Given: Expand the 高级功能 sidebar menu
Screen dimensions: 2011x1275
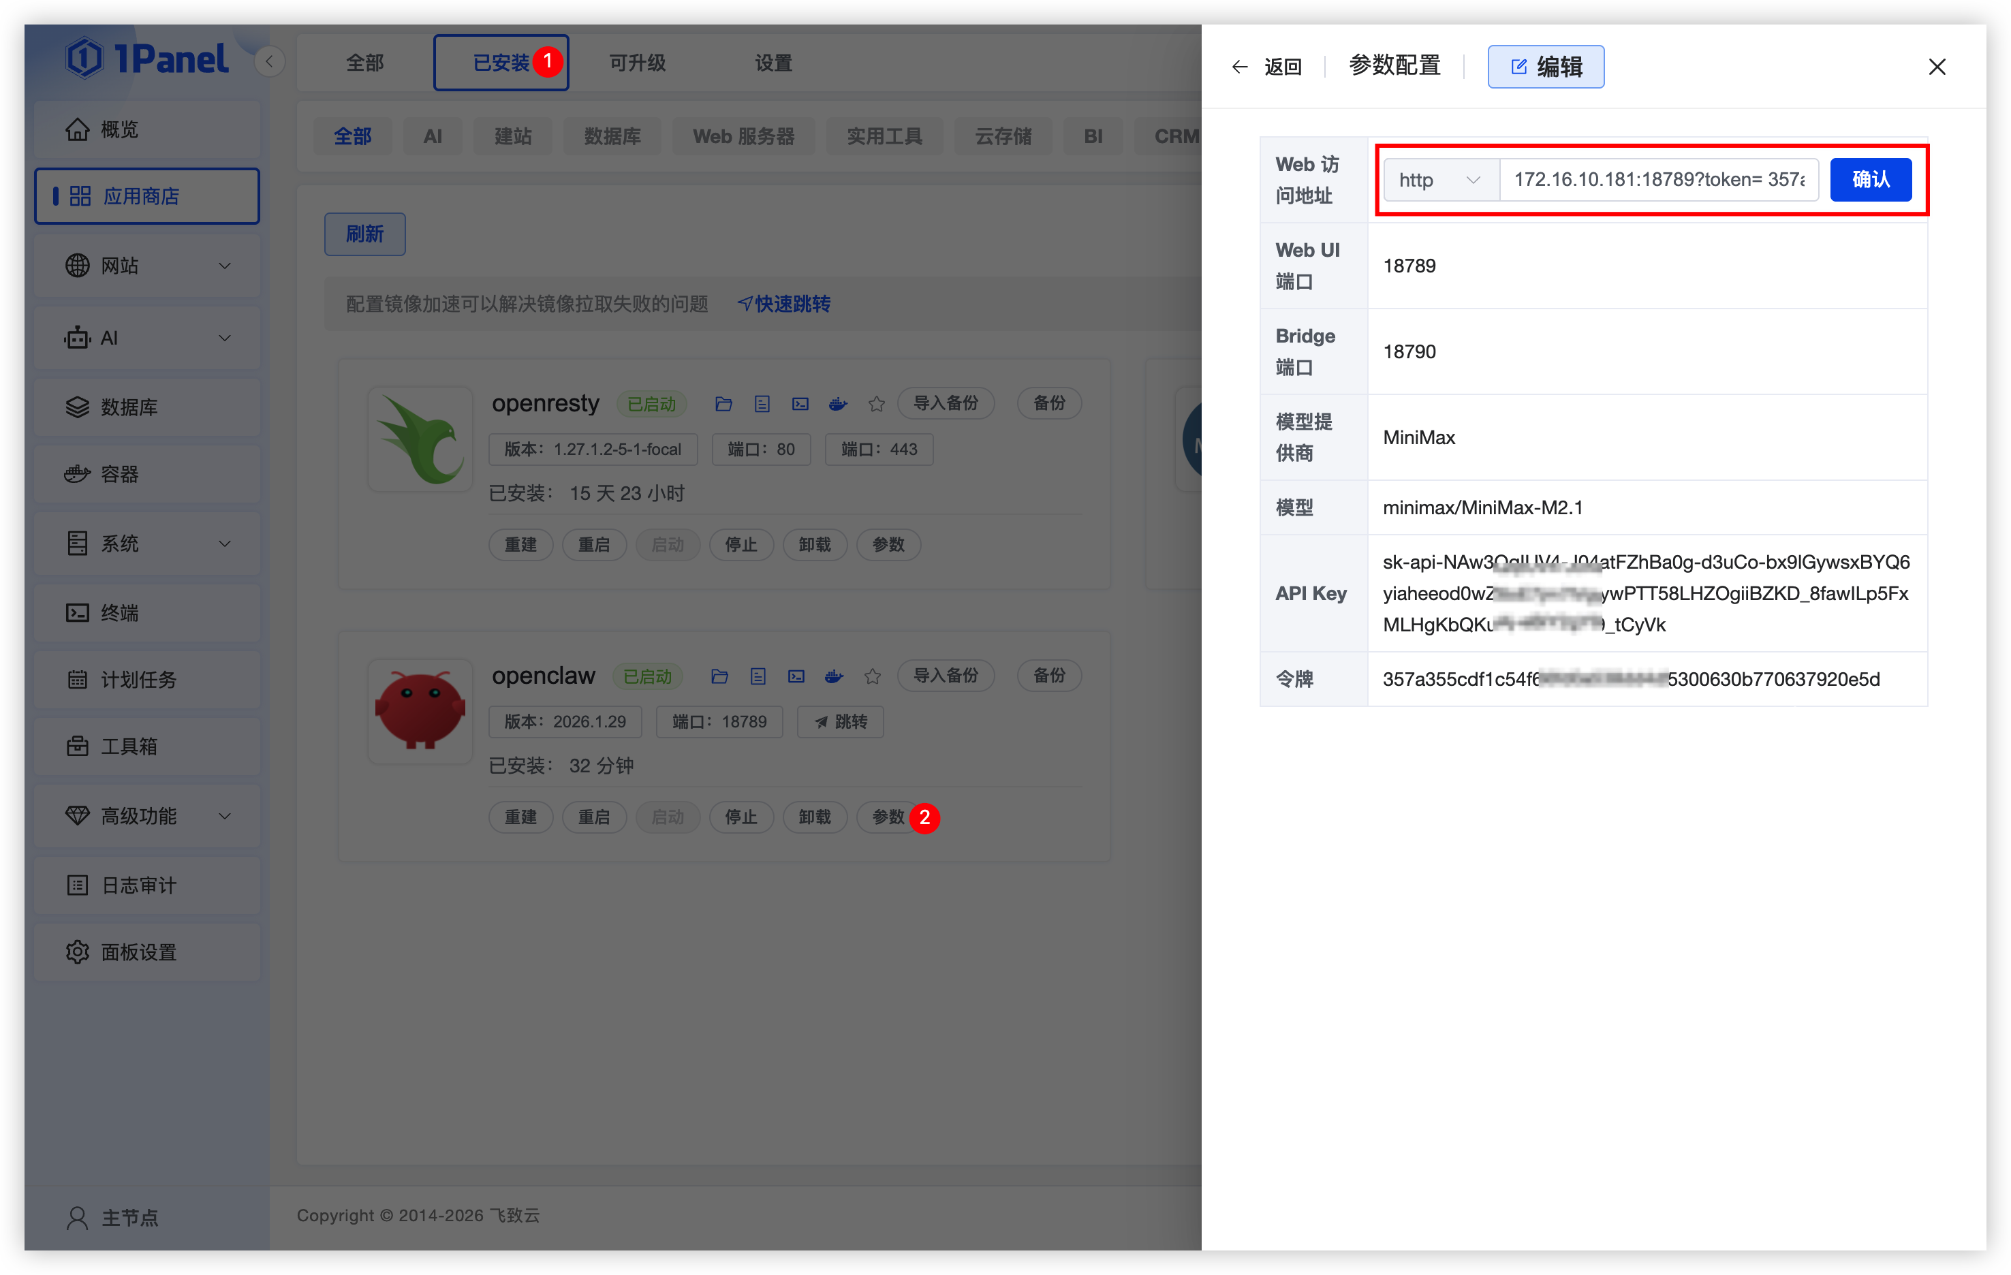Looking at the screenshot, I should pyautogui.click(x=147, y=816).
